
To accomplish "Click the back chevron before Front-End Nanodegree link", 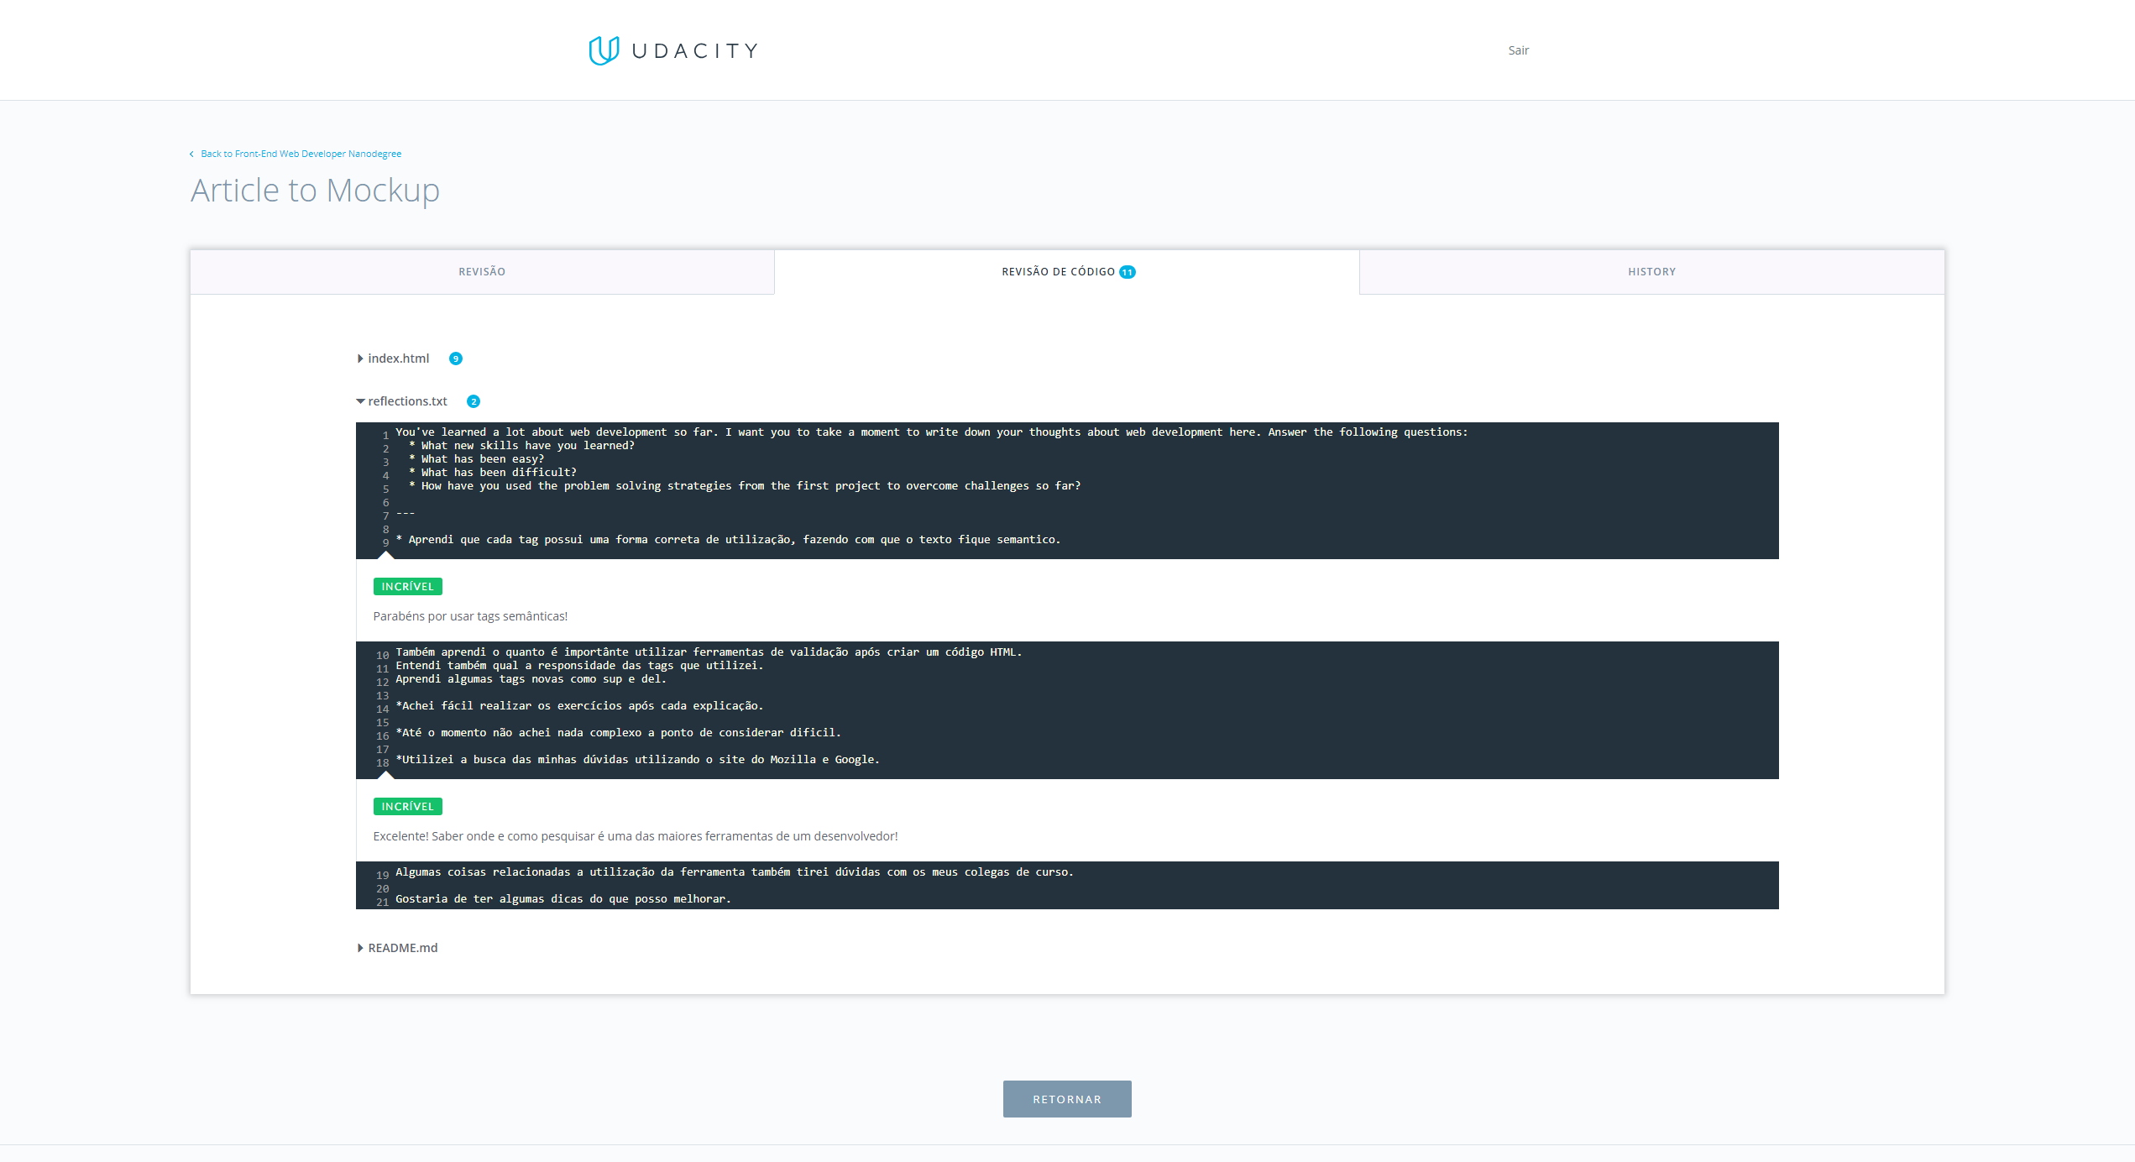I will (x=192, y=154).
